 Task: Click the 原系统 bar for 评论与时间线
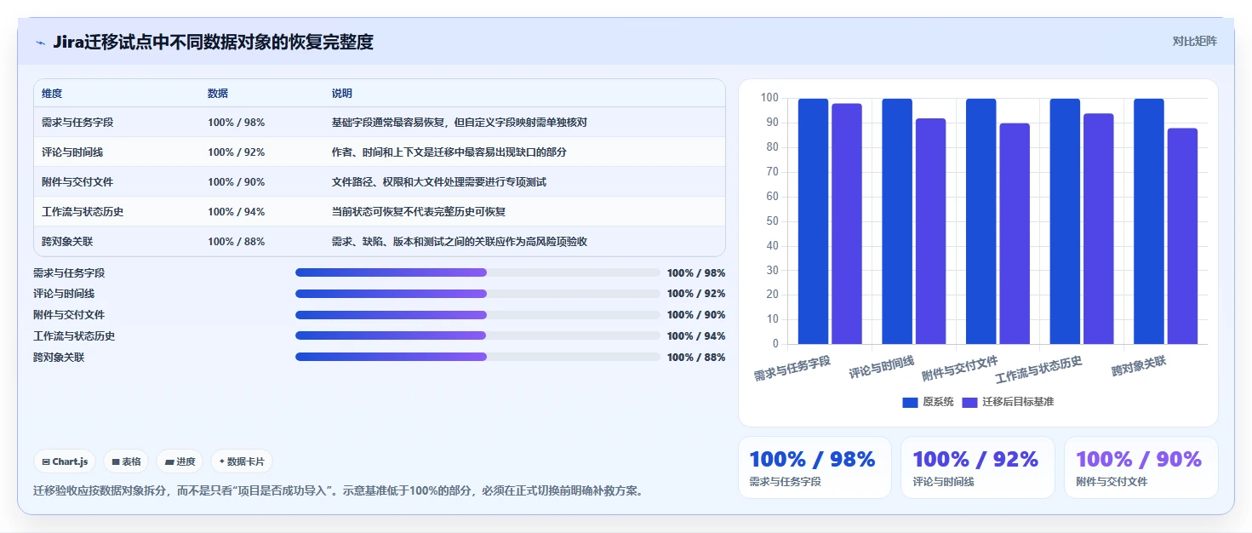897,221
